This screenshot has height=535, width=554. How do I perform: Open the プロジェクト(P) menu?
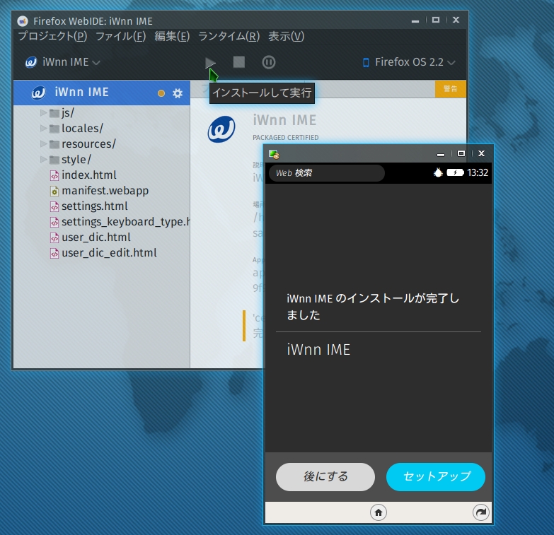tap(52, 36)
